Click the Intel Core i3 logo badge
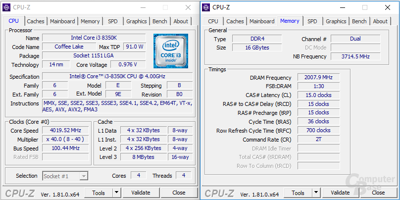This screenshot has height=200, width=400. tap(170, 51)
